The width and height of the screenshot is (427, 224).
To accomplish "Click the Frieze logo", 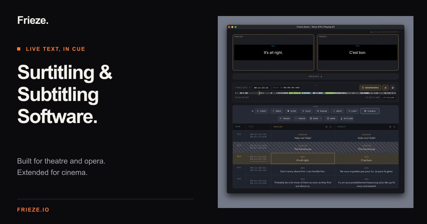I will 33,21.
